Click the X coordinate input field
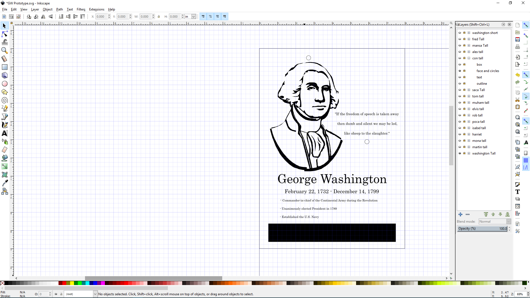530x298 pixels. tap(101, 17)
